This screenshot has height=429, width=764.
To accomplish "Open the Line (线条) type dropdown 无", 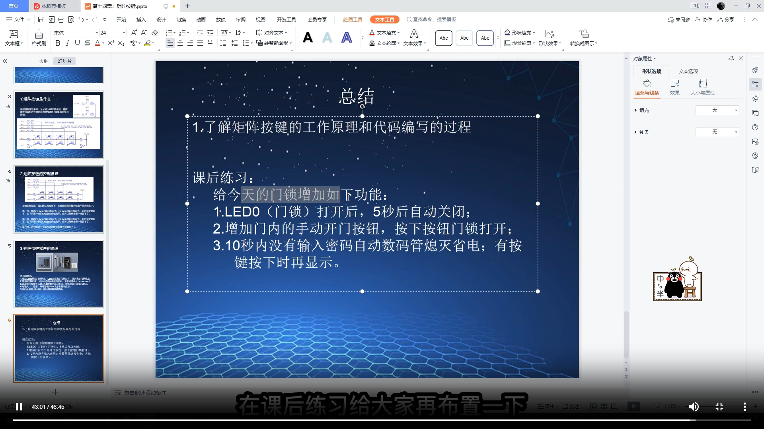I will [x=717, y=132].
